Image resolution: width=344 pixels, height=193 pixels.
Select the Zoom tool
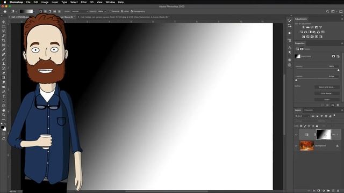pyautogui.click(x=4, y=115)
